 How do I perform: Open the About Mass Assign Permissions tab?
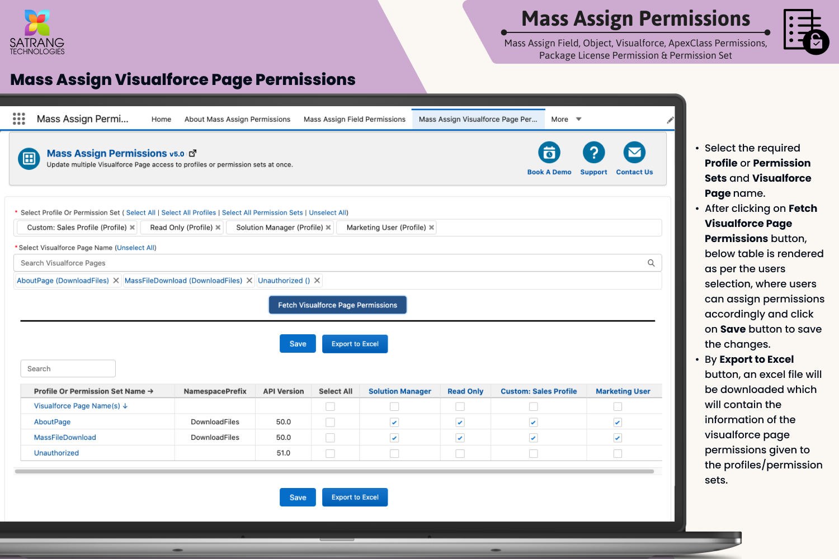click(237, 119)
